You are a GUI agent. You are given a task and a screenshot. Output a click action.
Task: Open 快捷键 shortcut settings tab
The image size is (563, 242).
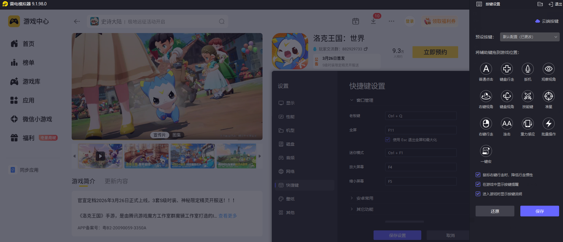pyautogui.click(x=304, y=185)
